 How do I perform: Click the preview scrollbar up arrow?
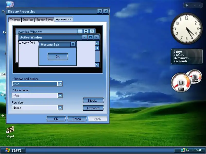pyautogui.click(x=97, y=43)
